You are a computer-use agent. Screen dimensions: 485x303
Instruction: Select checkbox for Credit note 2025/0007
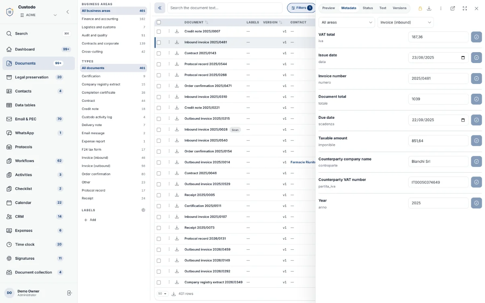[x=159, y=32]
